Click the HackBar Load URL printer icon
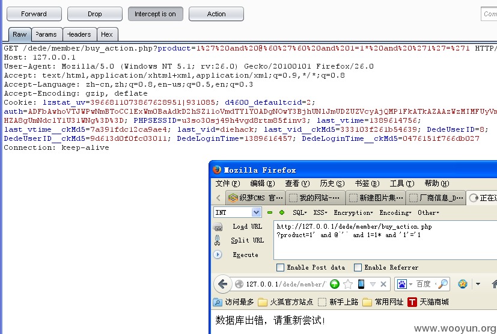497x334 pixels. click(x=218, y=227)
